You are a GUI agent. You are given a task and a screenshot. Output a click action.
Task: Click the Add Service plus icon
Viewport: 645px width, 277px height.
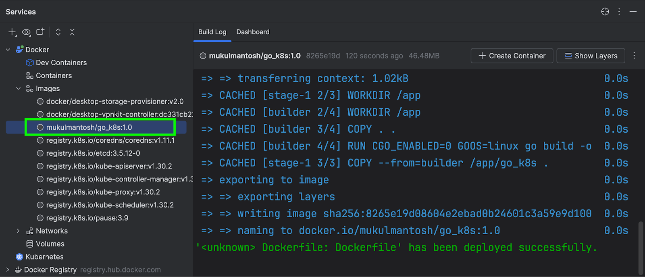click(x=12, y=32)
